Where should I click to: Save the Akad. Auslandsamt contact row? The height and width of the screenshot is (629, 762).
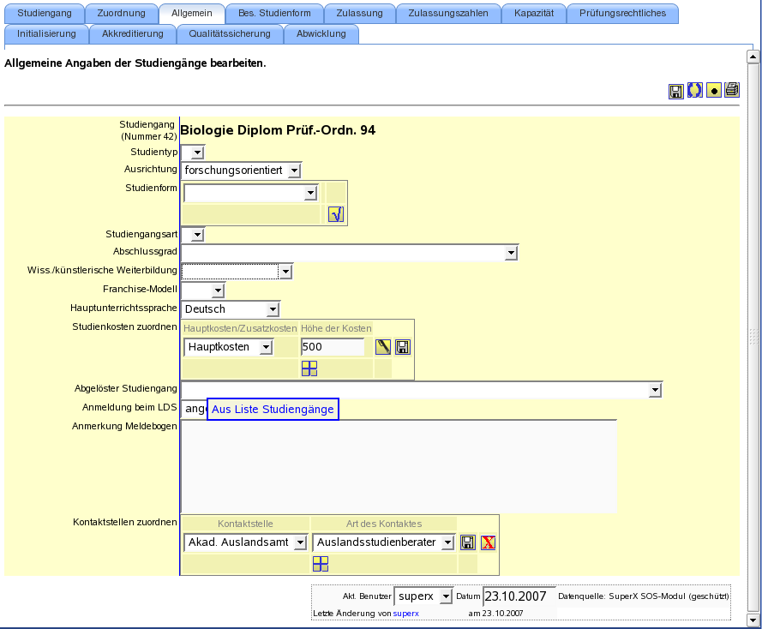pos(467,542)
